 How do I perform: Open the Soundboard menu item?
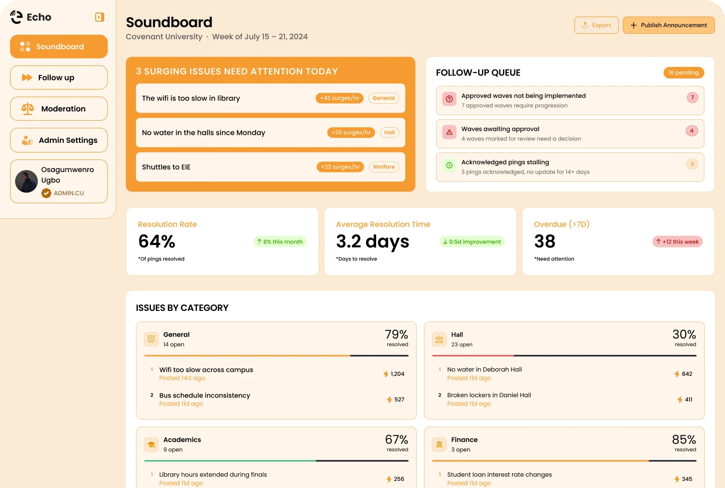[x=59, y=47]
